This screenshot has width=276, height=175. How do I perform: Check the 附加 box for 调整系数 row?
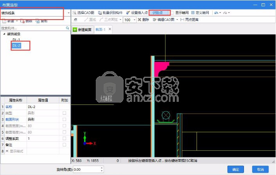point(65,138)
